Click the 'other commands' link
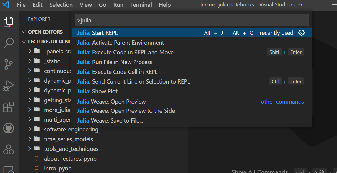This screenshot has height=173, width=337. tap(282, 102)
